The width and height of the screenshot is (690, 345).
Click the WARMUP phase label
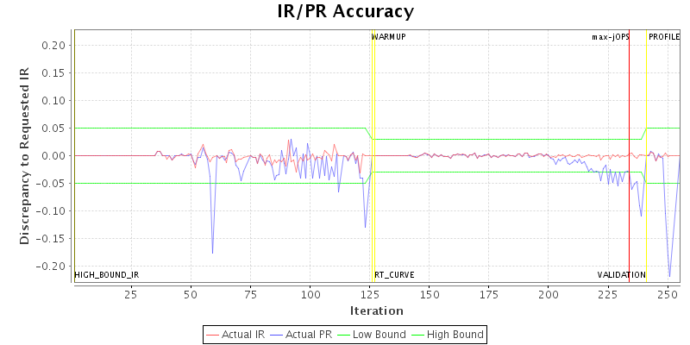pos(388,37)
